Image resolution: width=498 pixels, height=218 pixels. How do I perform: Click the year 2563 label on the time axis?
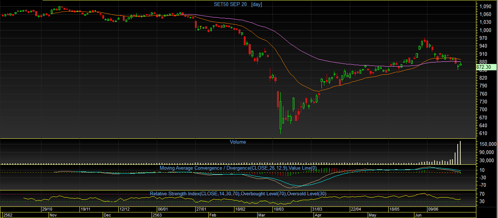[158, 215]
